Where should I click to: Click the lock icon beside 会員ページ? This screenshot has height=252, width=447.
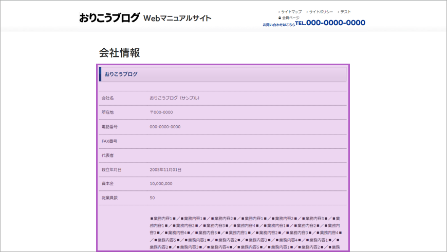click(280, 17)
